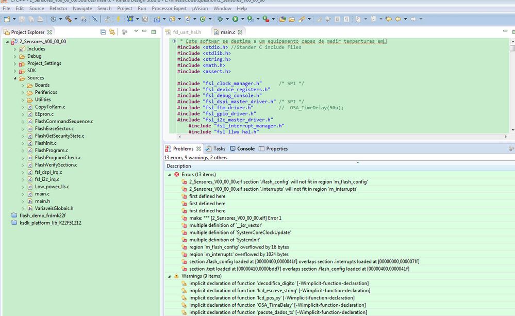Click the build configuration gear icon

(x=53, y=19)
